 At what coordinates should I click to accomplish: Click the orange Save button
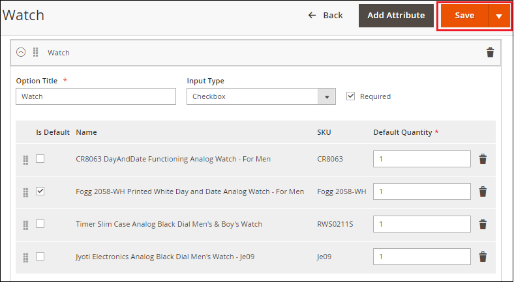point(464,16)
